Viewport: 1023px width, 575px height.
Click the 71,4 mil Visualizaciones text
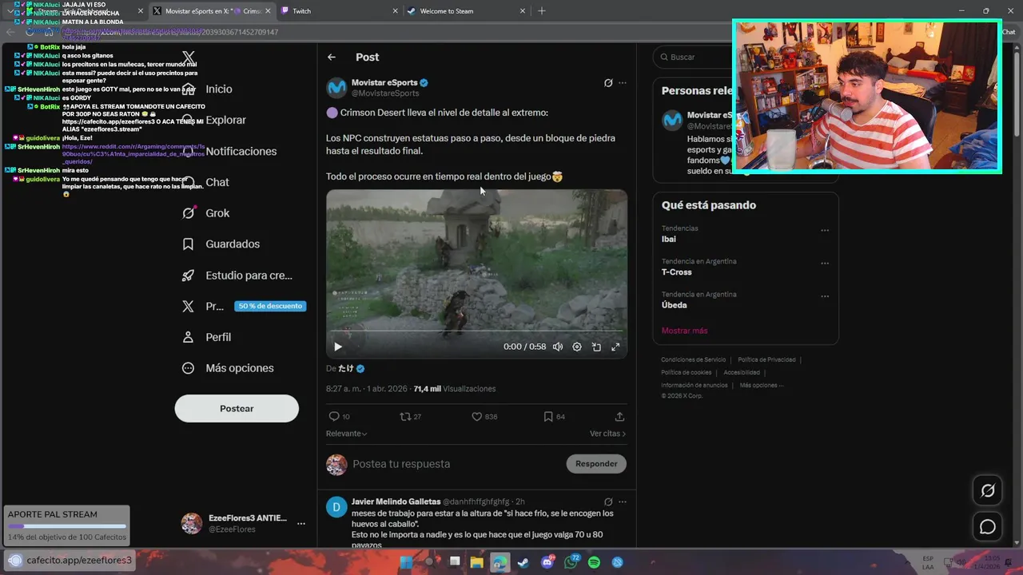[455, 389]
